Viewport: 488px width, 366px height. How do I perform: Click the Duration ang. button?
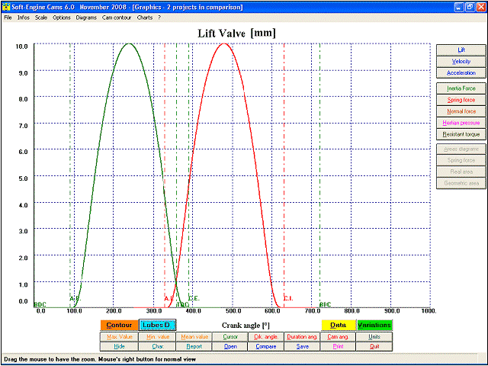pyautogui.click(x=302, y=337)
